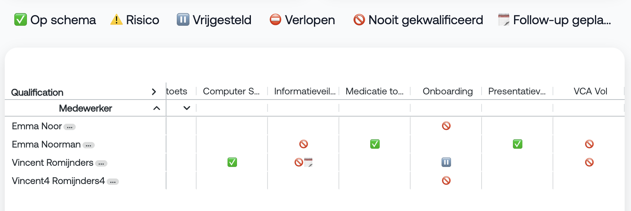Click Vincent4 Romijnders4's Onboarding never-qualified icon
This screenshot has width=631, height=211.
coord(446,180)
